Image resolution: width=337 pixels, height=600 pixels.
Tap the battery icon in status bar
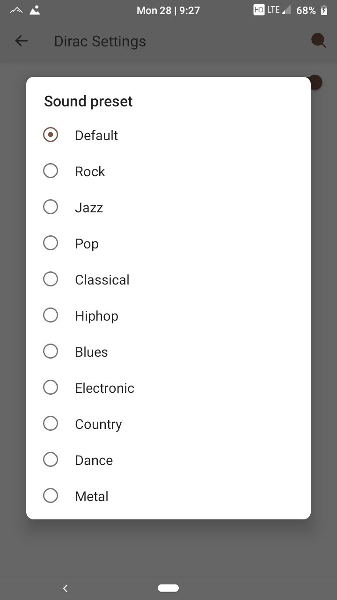point(324,10)
